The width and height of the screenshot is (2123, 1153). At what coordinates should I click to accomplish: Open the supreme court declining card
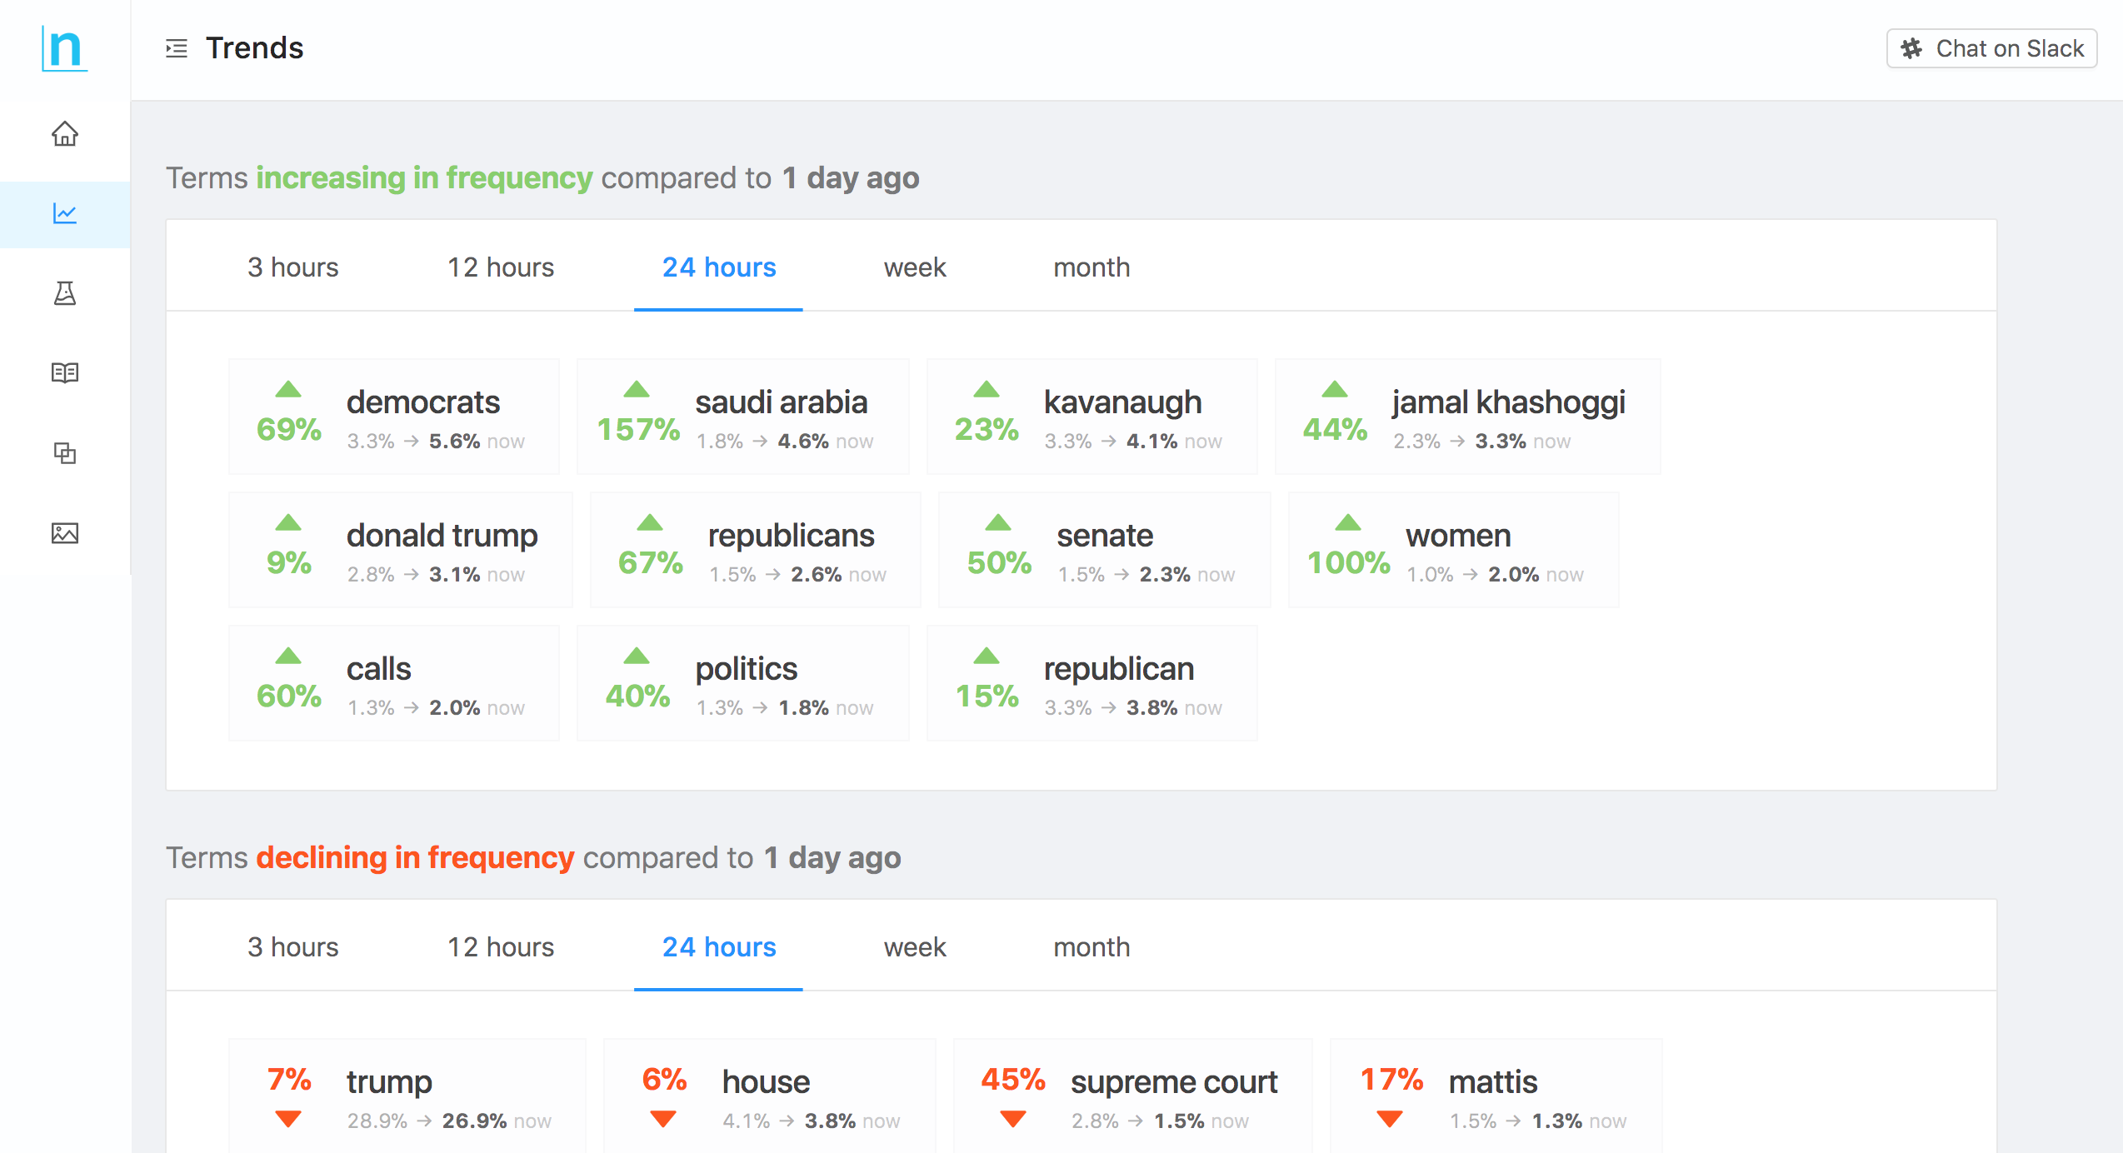(1133, 1096)
